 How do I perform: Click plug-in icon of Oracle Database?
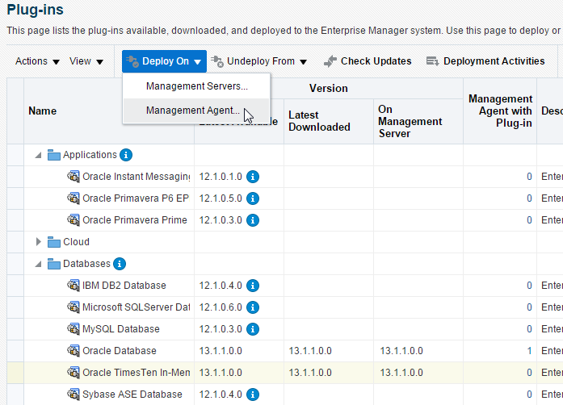click(74, 350)
